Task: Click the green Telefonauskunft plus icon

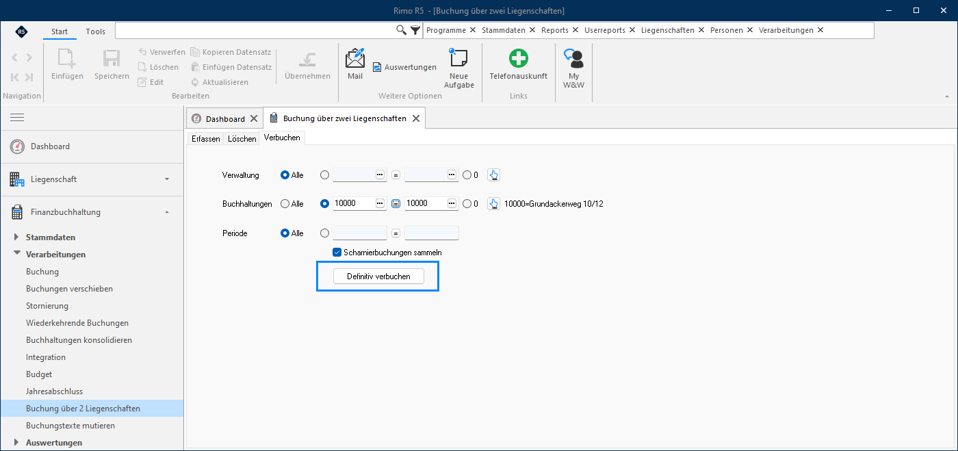Action: 518,58
